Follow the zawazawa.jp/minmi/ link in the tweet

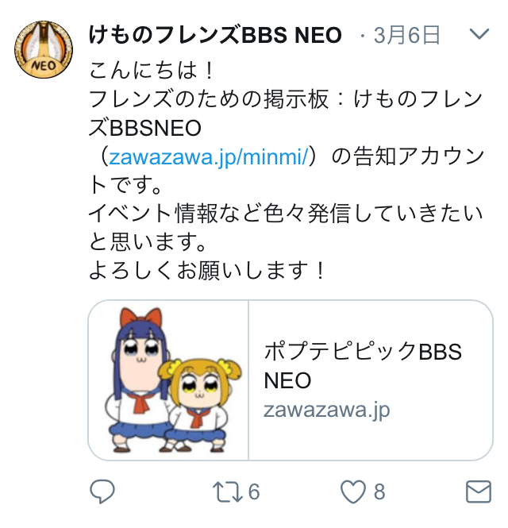(x=209, y=157)
